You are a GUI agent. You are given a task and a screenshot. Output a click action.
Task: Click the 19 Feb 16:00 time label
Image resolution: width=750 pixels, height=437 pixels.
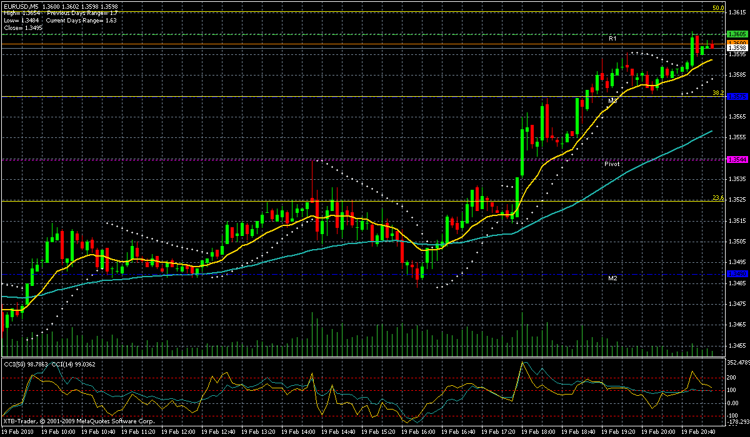pyautogui.click(x=419, y=431)
